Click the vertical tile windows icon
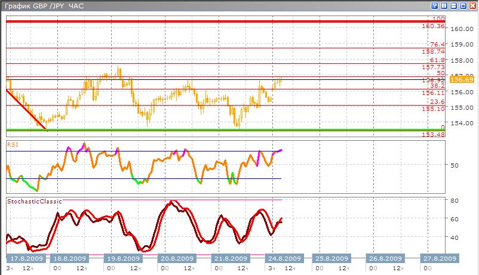479x275 pixels. tap(444, 5)
